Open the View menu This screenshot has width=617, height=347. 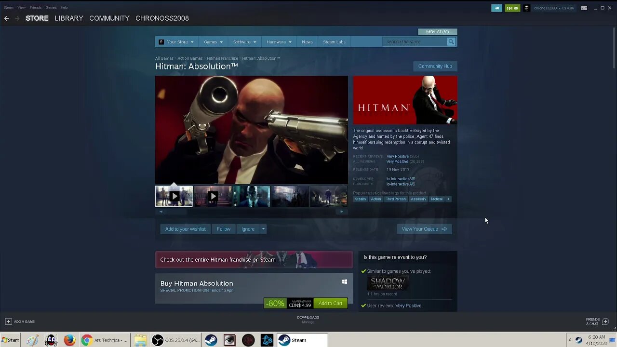click(x=22, y=7)
